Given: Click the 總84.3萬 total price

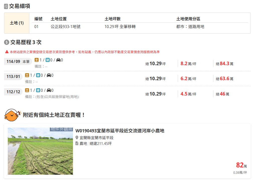Looking at the screenshot, I should (225, 64).
